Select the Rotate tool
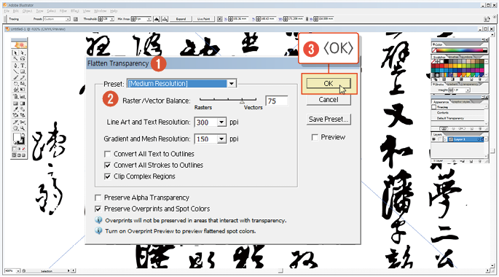The width and height of the screenshot is (499, 277). [x=15, y=84]
